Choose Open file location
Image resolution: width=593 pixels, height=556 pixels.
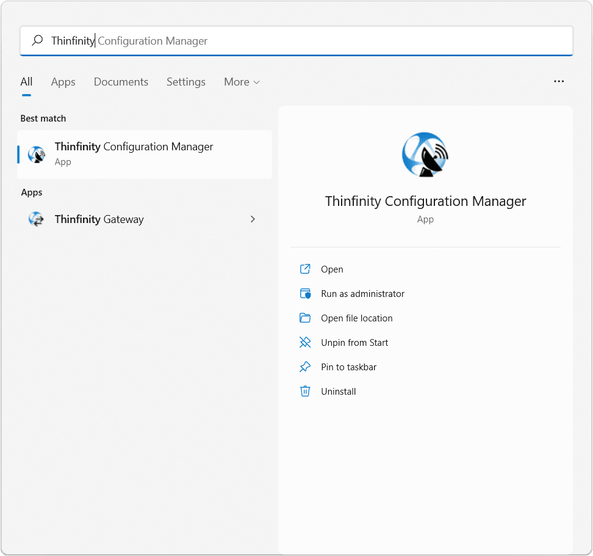tap(357, 318)
